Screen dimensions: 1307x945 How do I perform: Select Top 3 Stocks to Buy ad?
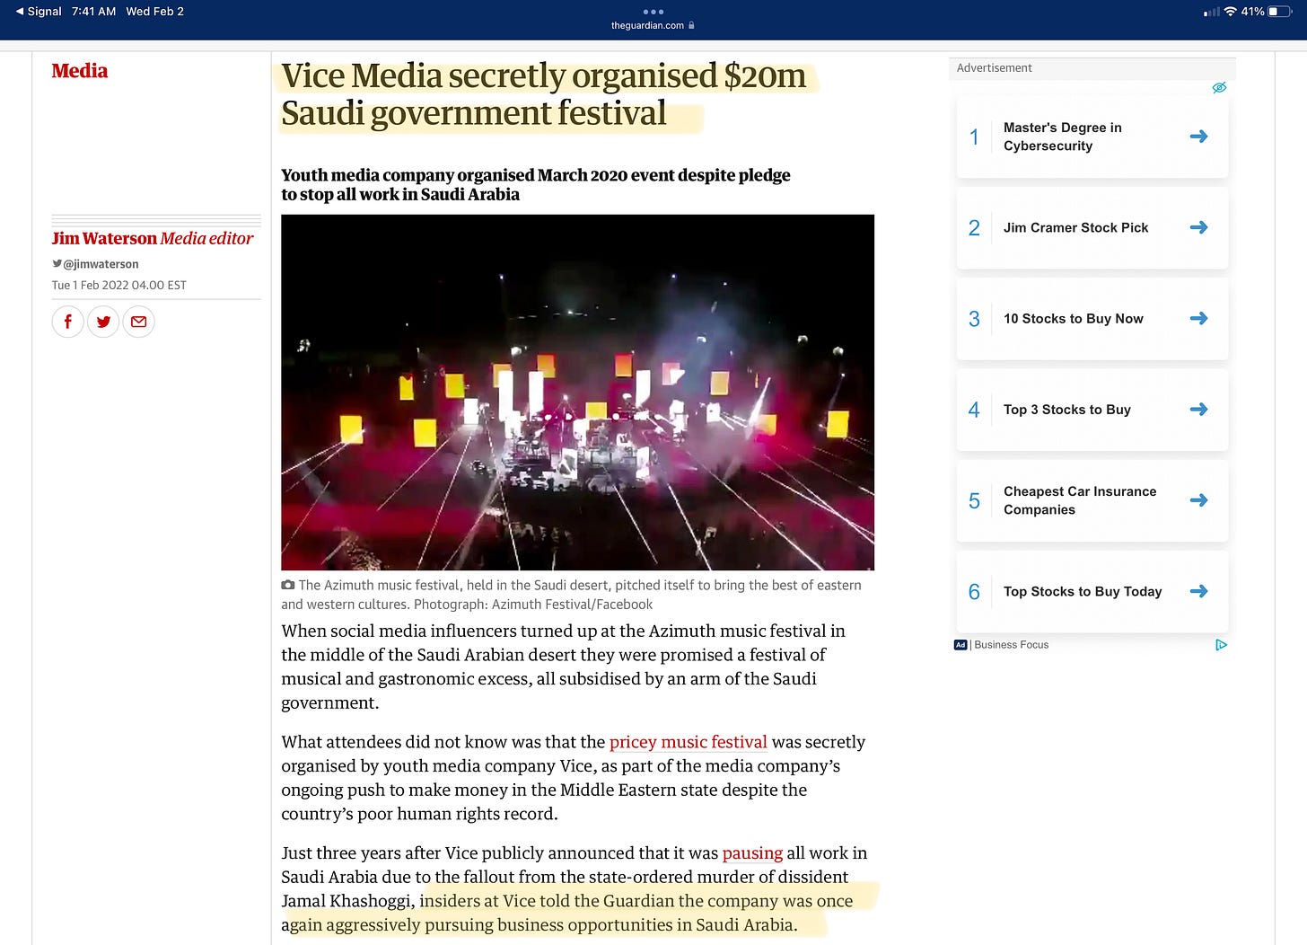[1092, 410]
